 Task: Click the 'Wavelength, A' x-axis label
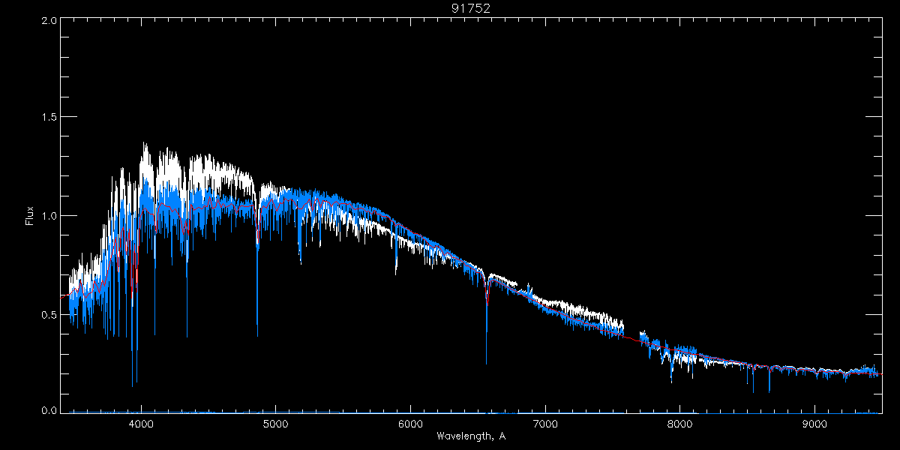point(470,436)
